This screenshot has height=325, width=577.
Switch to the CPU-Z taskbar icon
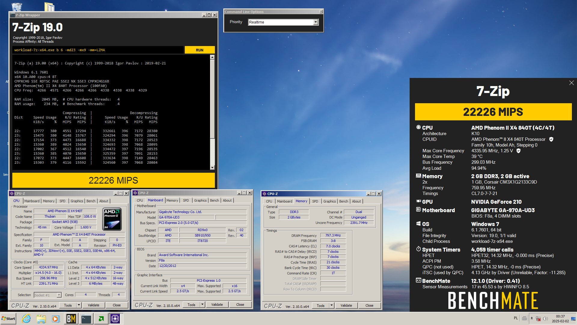click(115, 318)
